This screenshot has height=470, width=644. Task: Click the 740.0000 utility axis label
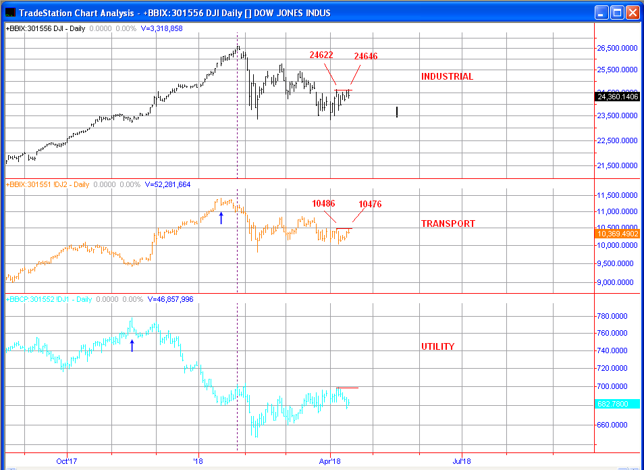(612, 350)
